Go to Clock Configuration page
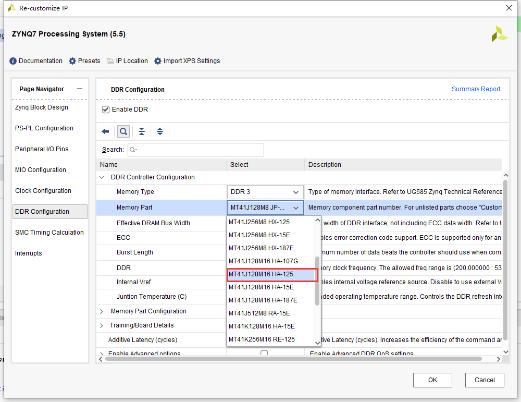This screenshot has width=521, height=402. coord(43,191)
